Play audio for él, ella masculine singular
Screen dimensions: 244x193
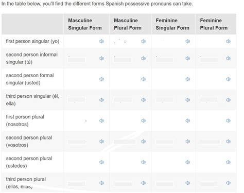coord(101,100)
